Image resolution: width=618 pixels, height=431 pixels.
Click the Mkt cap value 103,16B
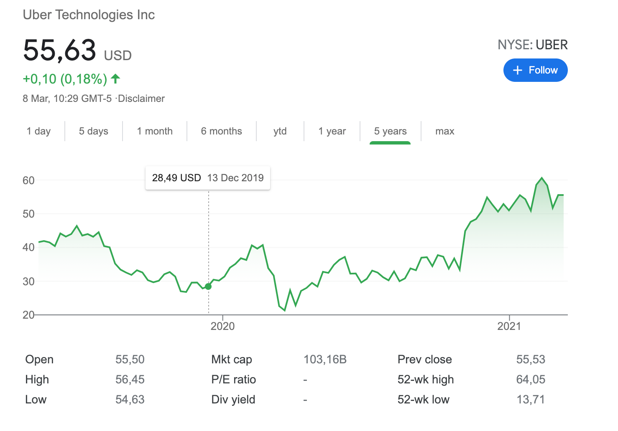coord(325,360)
